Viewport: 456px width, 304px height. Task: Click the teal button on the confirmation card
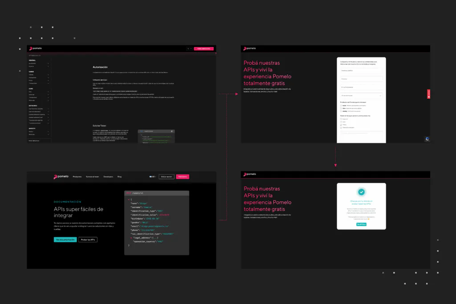tap(361, 224)
